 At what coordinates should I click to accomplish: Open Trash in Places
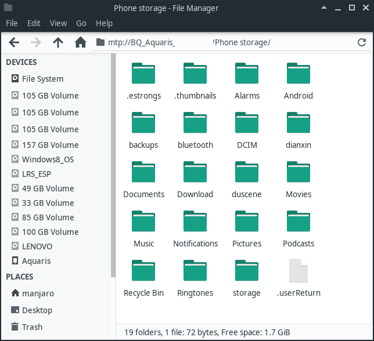tap(32, 327)
